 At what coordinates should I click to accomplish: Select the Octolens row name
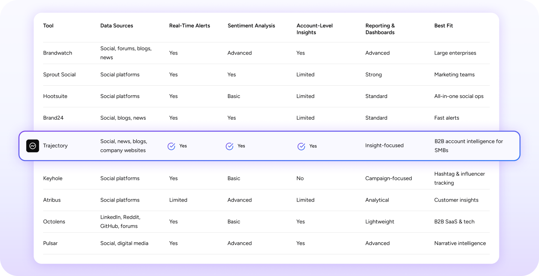click(54, 222)
